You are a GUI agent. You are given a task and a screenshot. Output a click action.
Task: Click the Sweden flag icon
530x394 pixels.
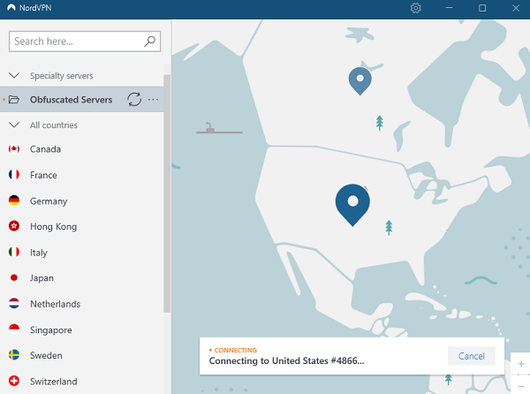tap(14, 355)
